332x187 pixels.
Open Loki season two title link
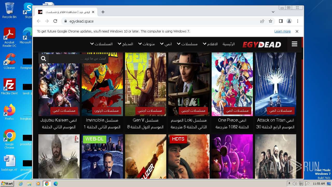pos(189,124)
